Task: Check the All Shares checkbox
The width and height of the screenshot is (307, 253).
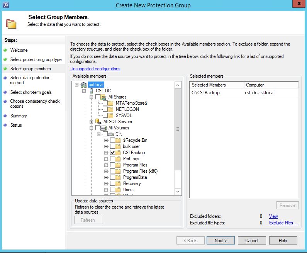Action: (98, 97)
